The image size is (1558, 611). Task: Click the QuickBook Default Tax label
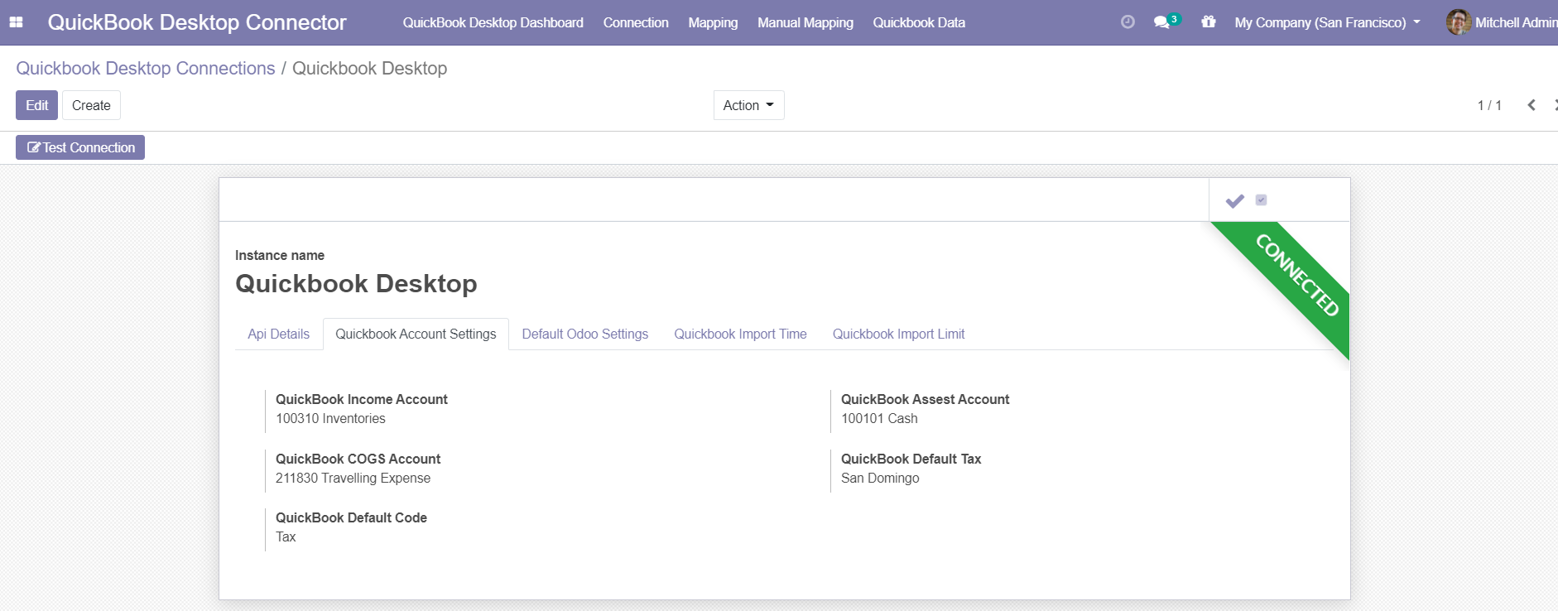coord(911,459)
